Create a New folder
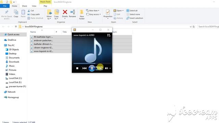This screenshot has width=219, height=123. (x=82, y=14)
